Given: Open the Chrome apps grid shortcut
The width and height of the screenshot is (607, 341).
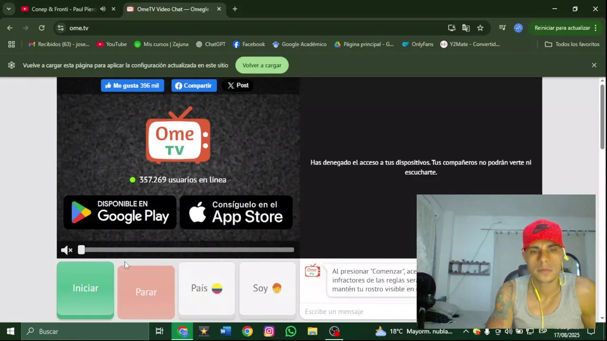Looking at the screenshot, I should click(11, 44).
